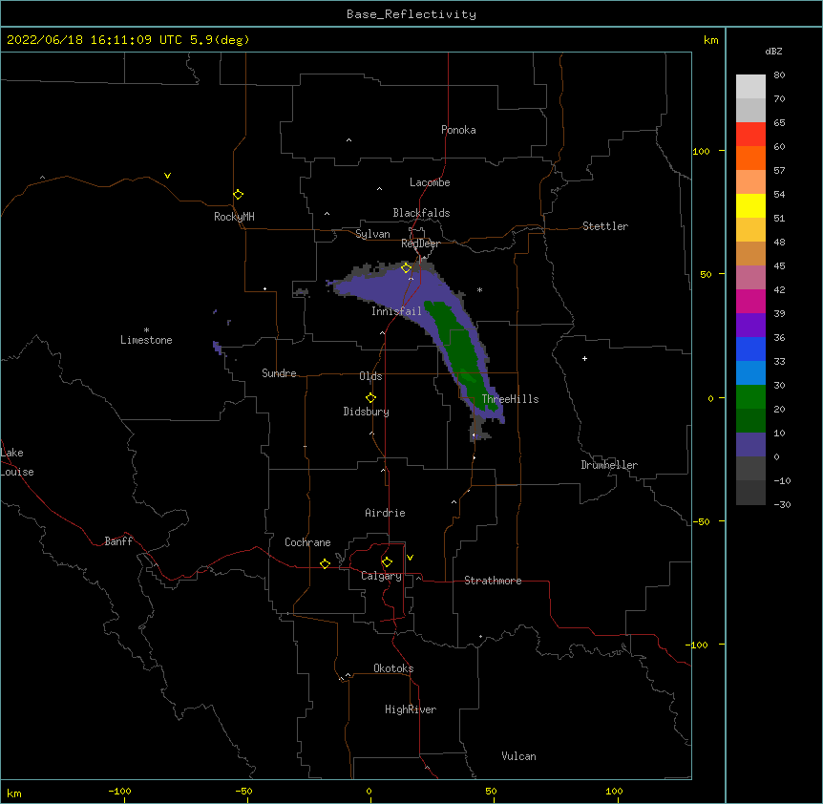Click the RedDeer city label
This screenshot has height=804, width=823.
(420, 243)
